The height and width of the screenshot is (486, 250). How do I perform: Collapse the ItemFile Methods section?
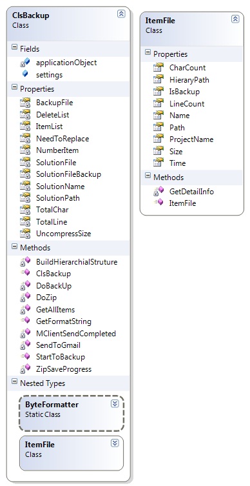pyautogui.click(x=148, y=176)
